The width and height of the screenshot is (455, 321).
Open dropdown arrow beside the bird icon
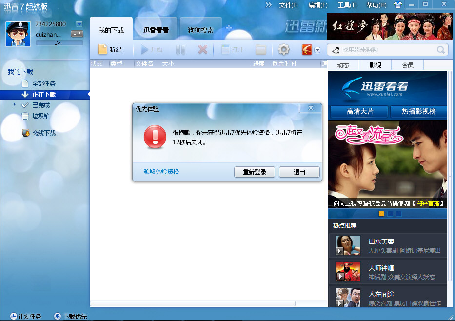coord(317,50)
